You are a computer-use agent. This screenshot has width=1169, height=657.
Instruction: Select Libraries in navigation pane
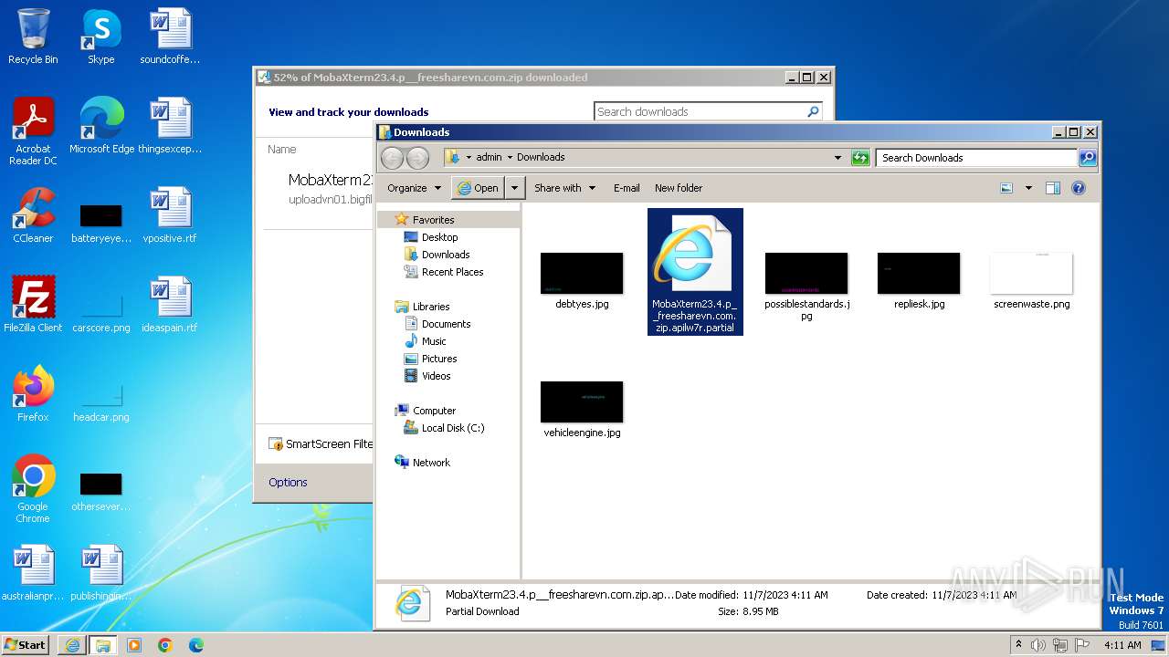coord(431,307)
